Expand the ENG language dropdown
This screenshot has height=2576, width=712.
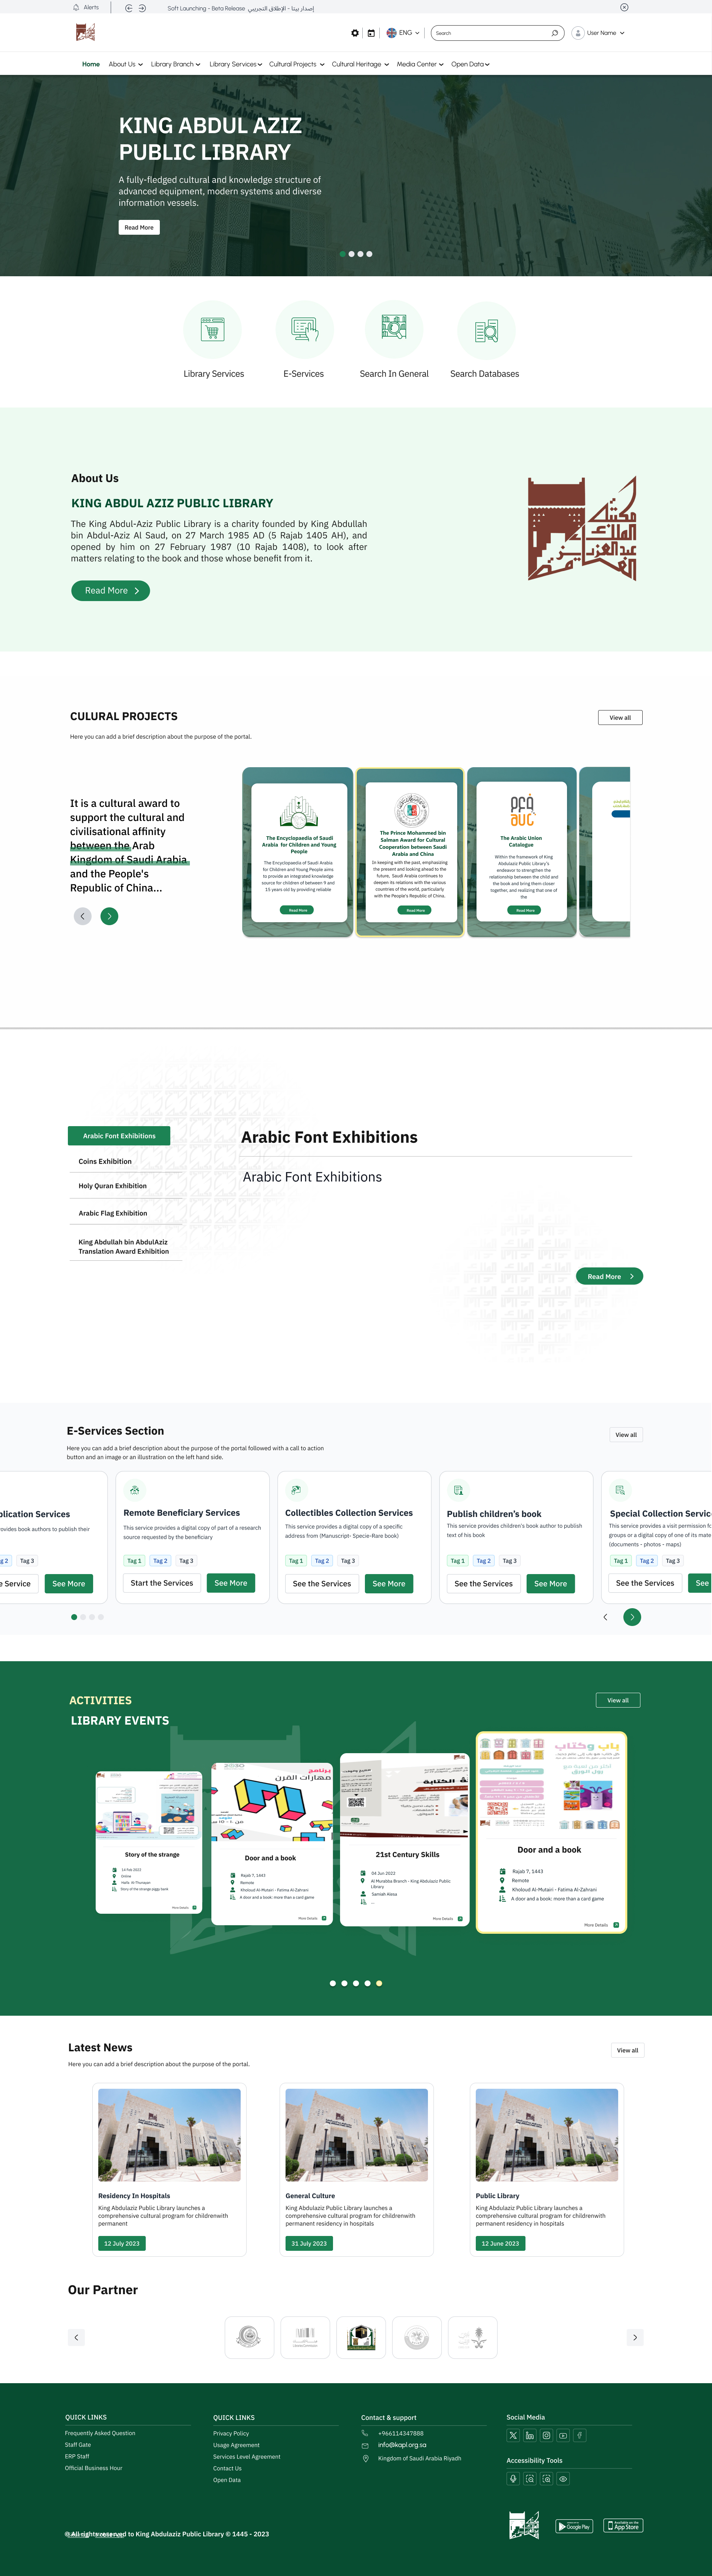click(403, 33)
